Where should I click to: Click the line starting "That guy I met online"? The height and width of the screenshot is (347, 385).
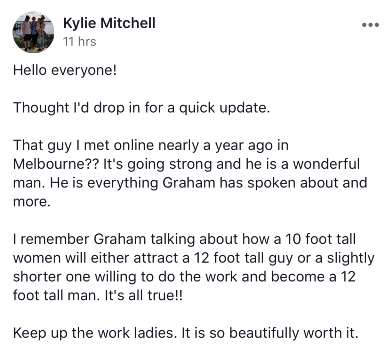click(151, 146)
